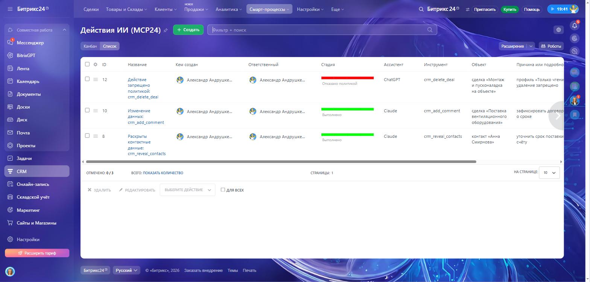590x282 pixels.
Task: Open the gear settings button near the filter
Action: pos(559,30)
